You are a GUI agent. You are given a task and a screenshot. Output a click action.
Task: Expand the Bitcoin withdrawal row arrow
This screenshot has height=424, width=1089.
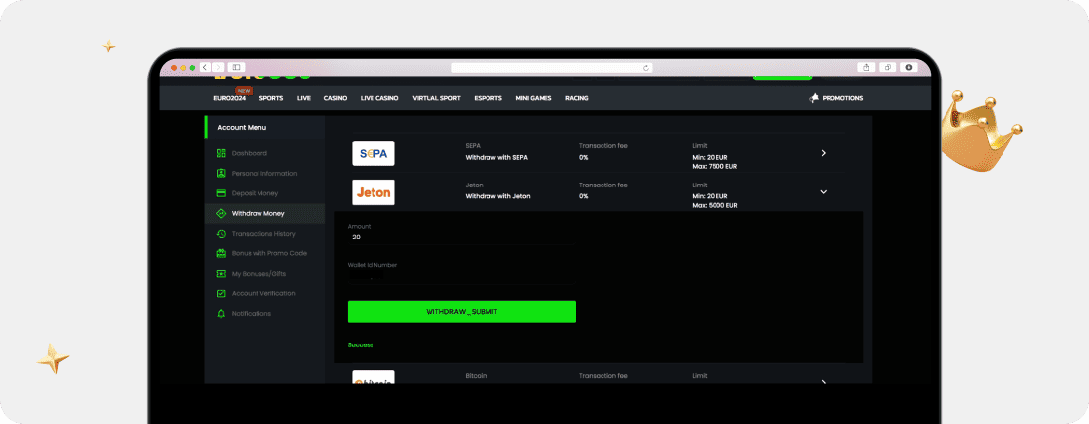point(823,382)
